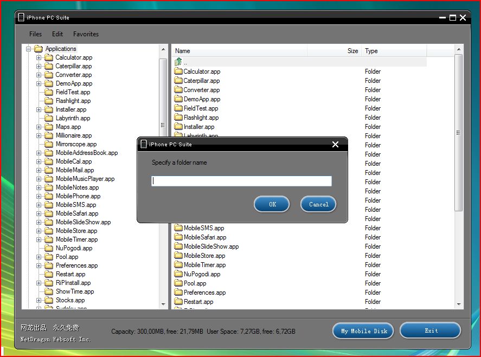Close the folder name dialog
The image size is (481, 357).
[x=335, y=144]
